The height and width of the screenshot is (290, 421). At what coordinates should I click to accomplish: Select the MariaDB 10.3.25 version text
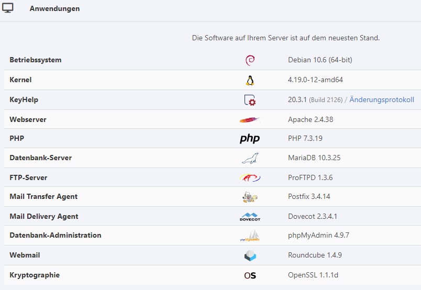(314, 158)
